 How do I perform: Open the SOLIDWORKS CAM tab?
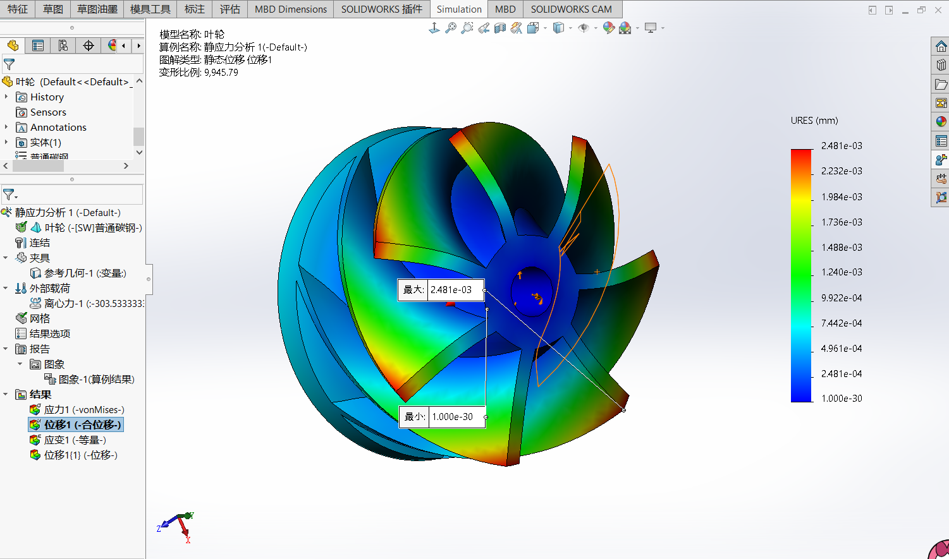pos(572,9)
